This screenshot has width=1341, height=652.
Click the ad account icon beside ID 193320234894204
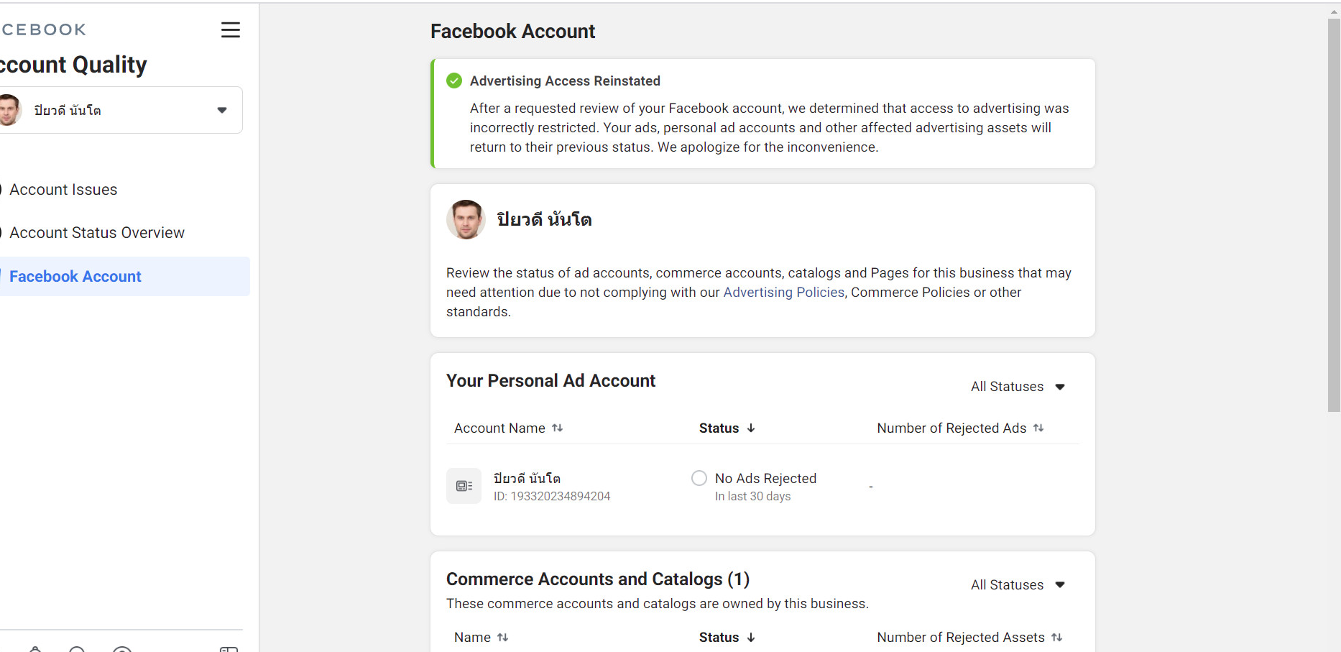[x=464, y=486]
